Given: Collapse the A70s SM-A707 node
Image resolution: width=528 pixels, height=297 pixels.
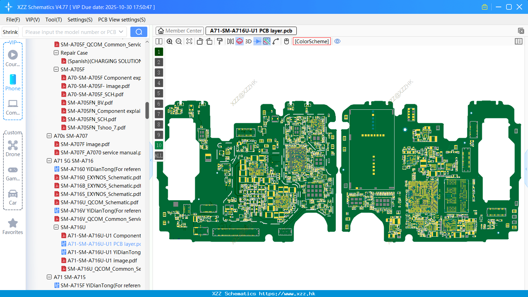Looking at the screenshot, I should point(49,136).
